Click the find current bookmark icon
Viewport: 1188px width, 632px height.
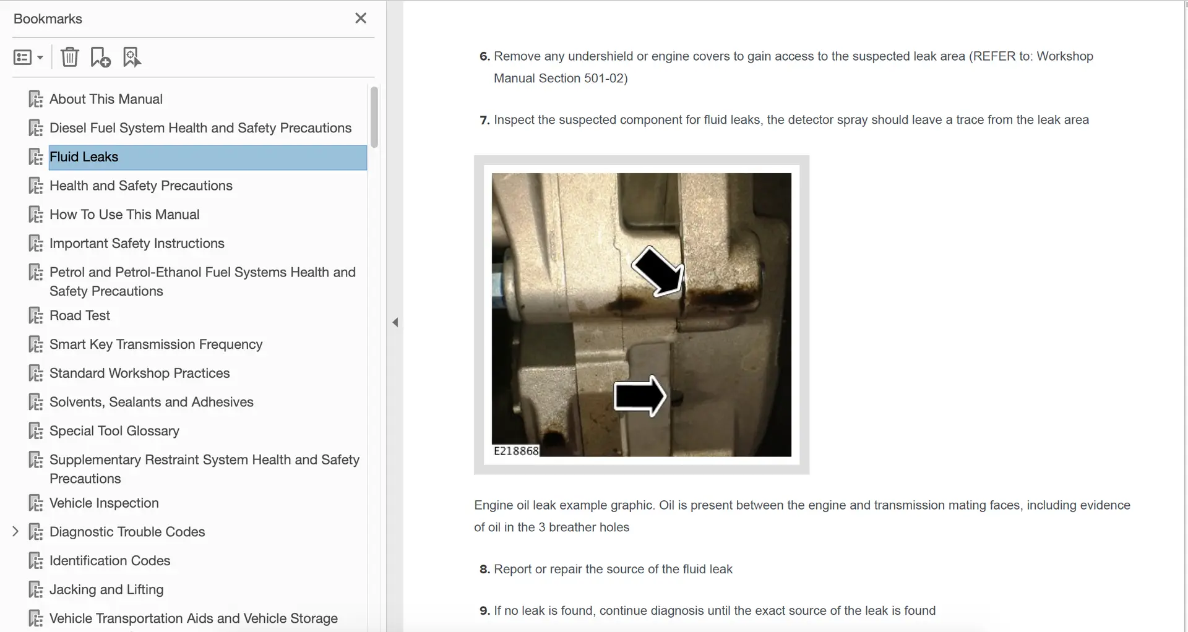coord(132,57)
